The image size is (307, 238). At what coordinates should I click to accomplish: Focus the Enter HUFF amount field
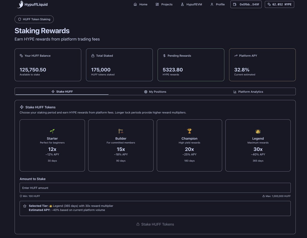(155, 188)
